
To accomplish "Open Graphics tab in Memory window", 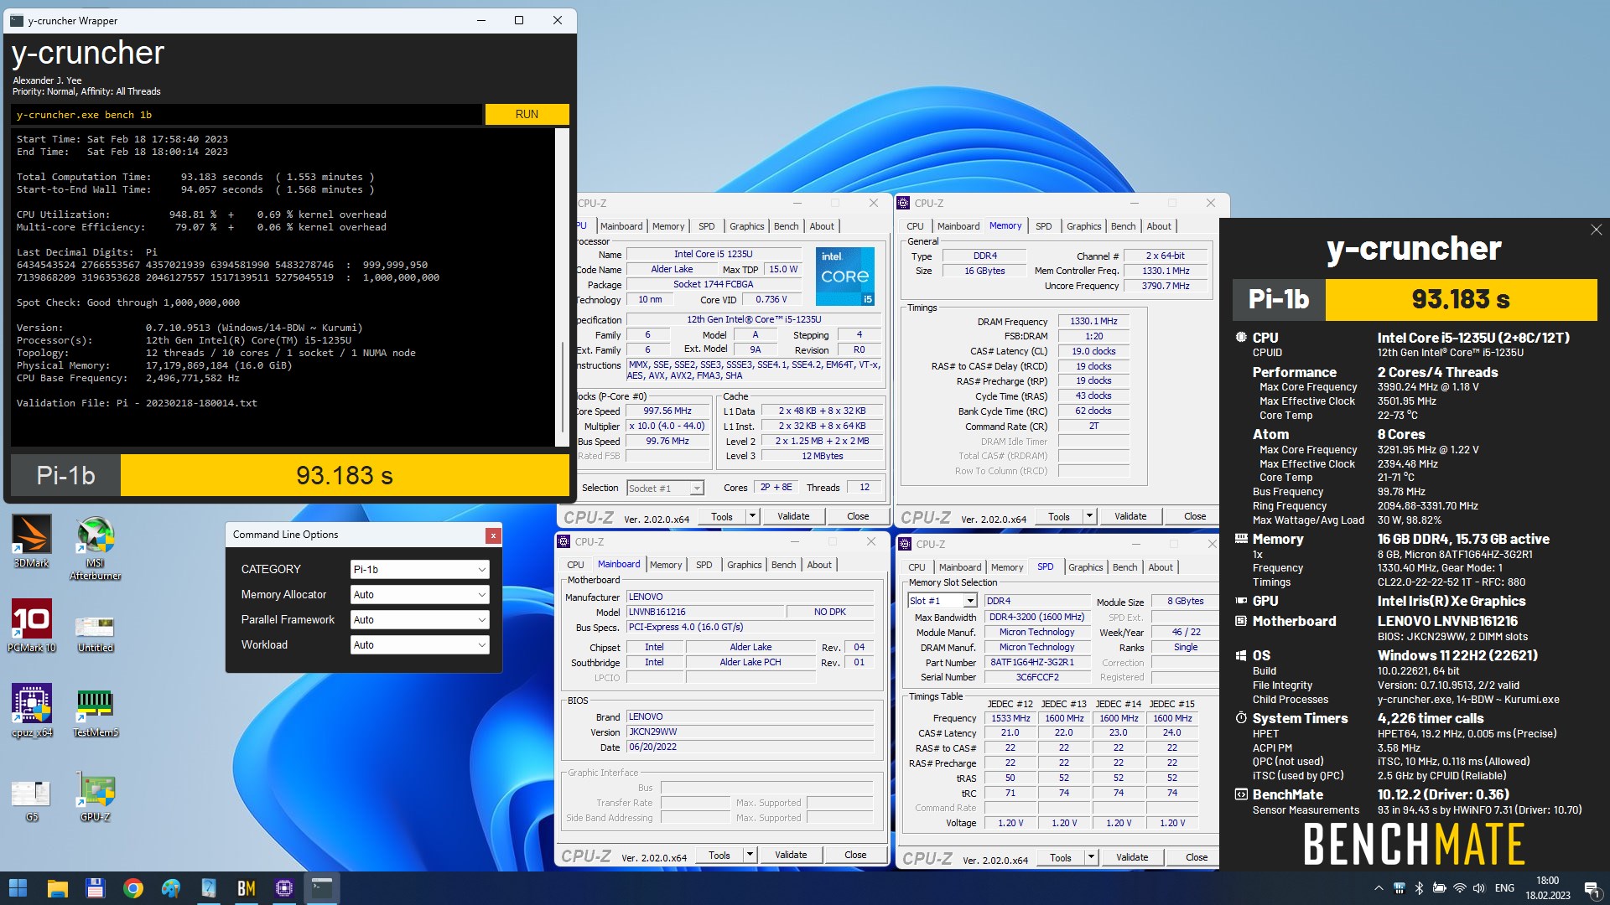I will coord(1083,226).
